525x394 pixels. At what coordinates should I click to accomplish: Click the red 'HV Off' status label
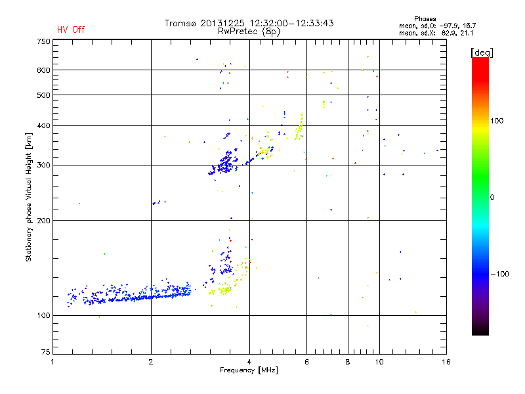pyautogui.click(x=71, y=30)
